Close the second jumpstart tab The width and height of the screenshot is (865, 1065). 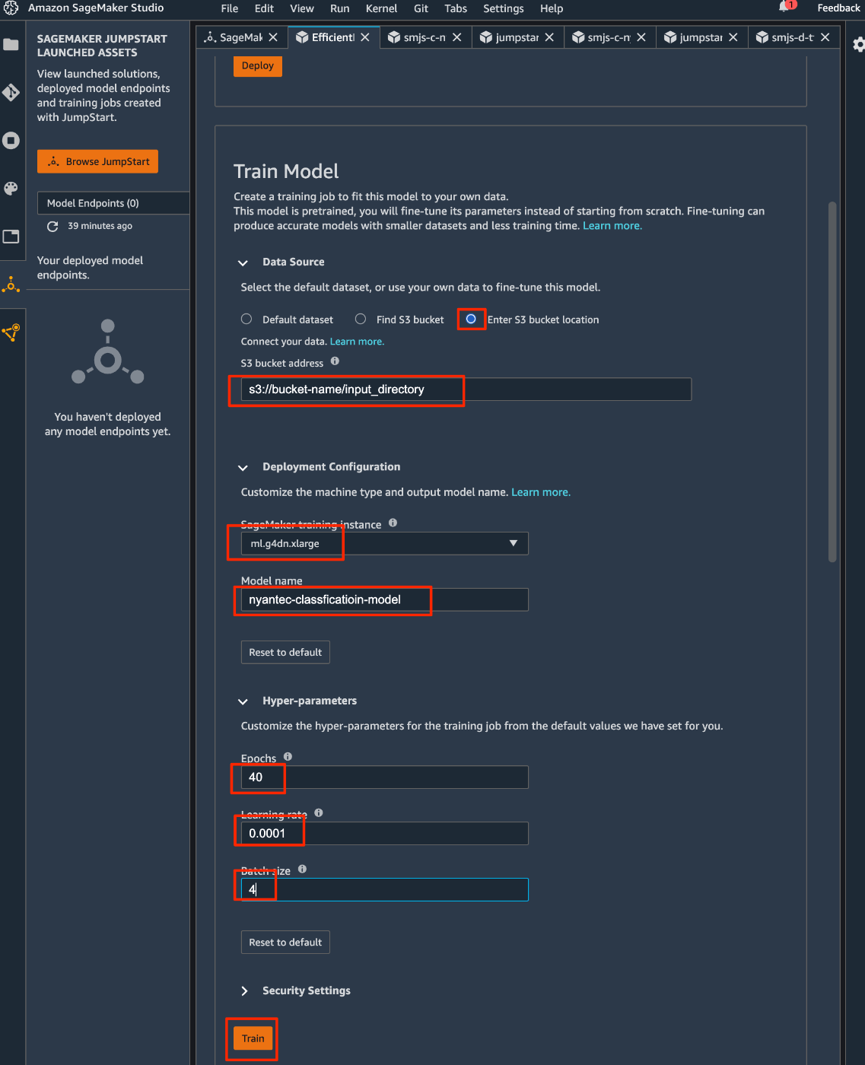click(x=733, y=37)
